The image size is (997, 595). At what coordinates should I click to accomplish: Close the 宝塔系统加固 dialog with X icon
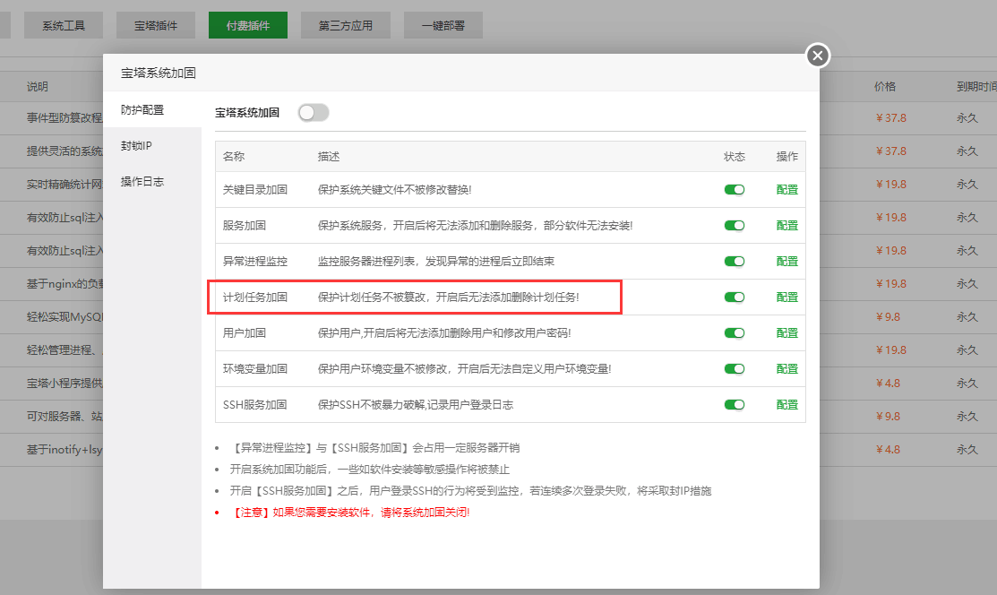(817, 56)
